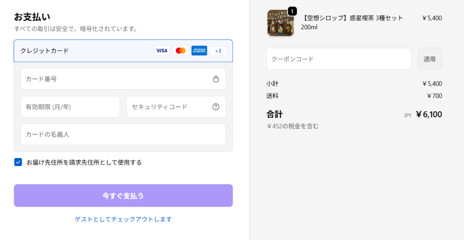Toggle the billing address same-as-shipping checkbox
Image resolution: width=464 pixels, height=240 pixels.
point(18,162)
